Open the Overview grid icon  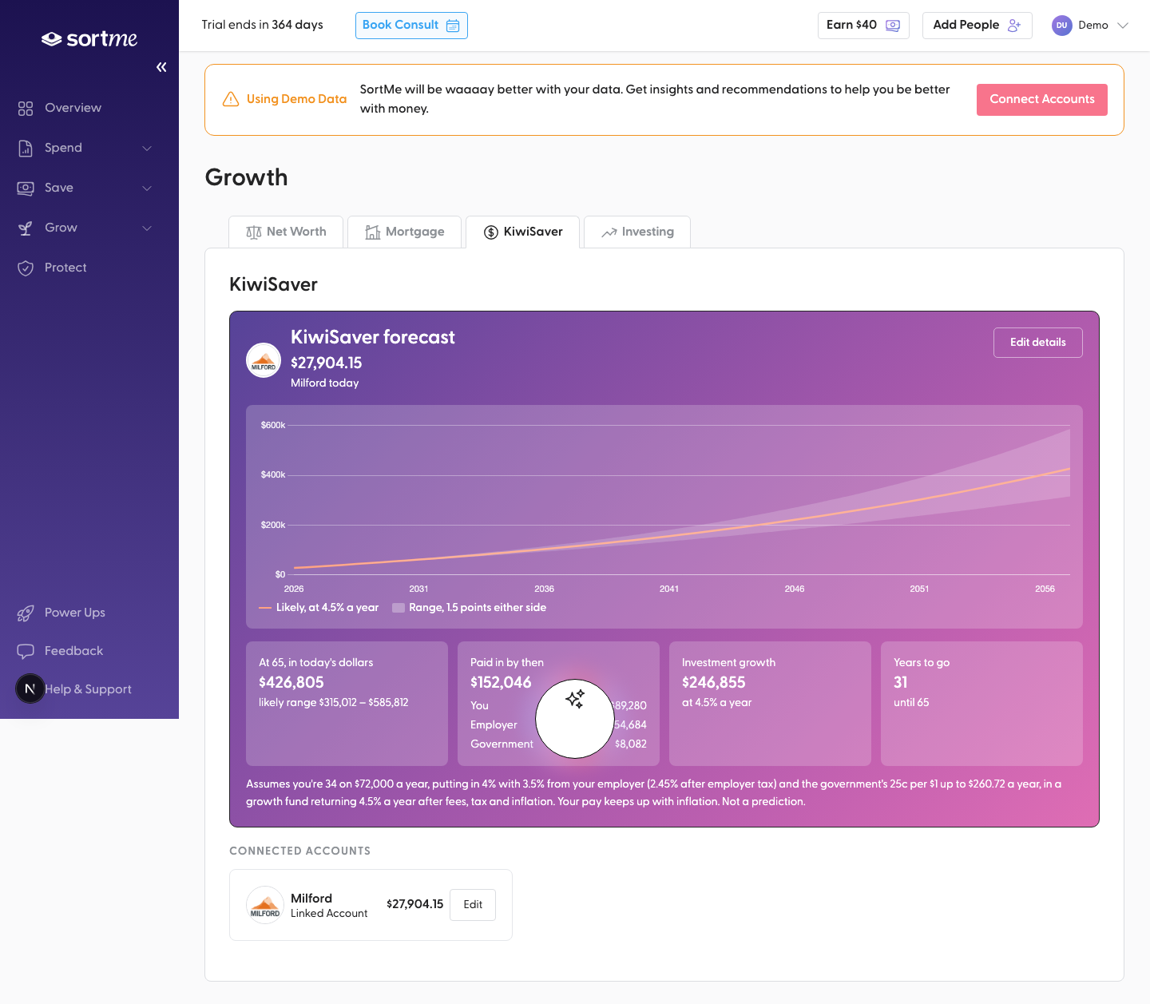pyautogui.click(x=26, y=108)
